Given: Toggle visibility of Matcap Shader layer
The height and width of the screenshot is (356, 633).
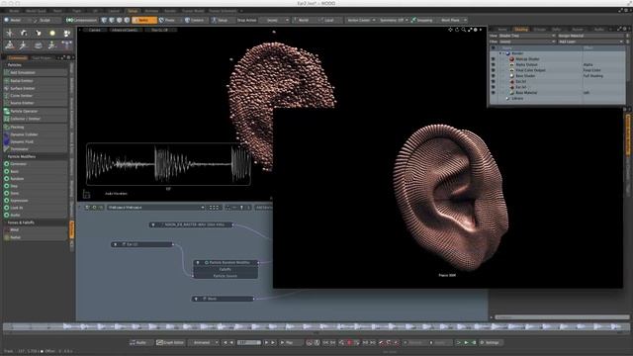Looking at the screenshot, I should pyautogui.click(x=493, y=59).
